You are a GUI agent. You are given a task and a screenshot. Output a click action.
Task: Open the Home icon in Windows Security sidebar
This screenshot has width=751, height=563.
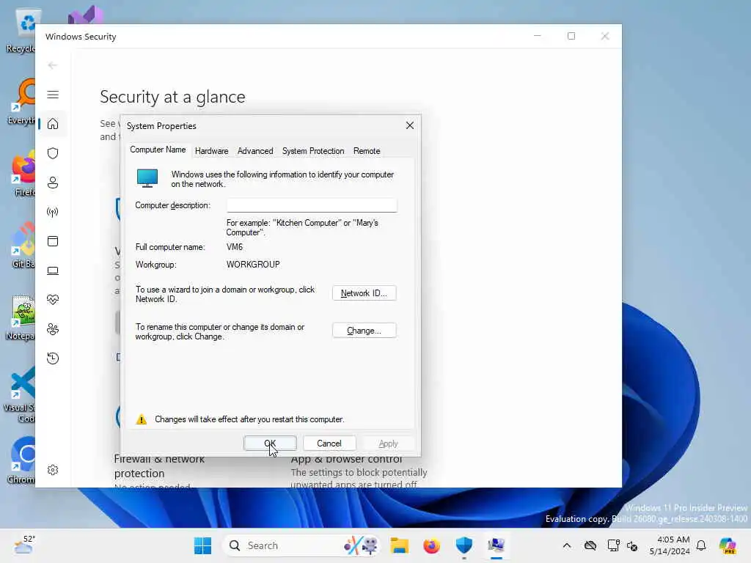click(x=53, y=124)
